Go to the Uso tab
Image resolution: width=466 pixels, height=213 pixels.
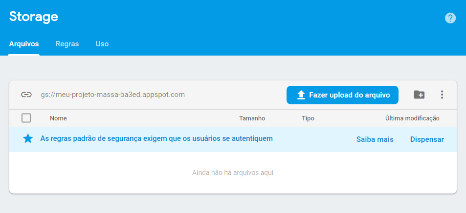[x=102, y=44]
